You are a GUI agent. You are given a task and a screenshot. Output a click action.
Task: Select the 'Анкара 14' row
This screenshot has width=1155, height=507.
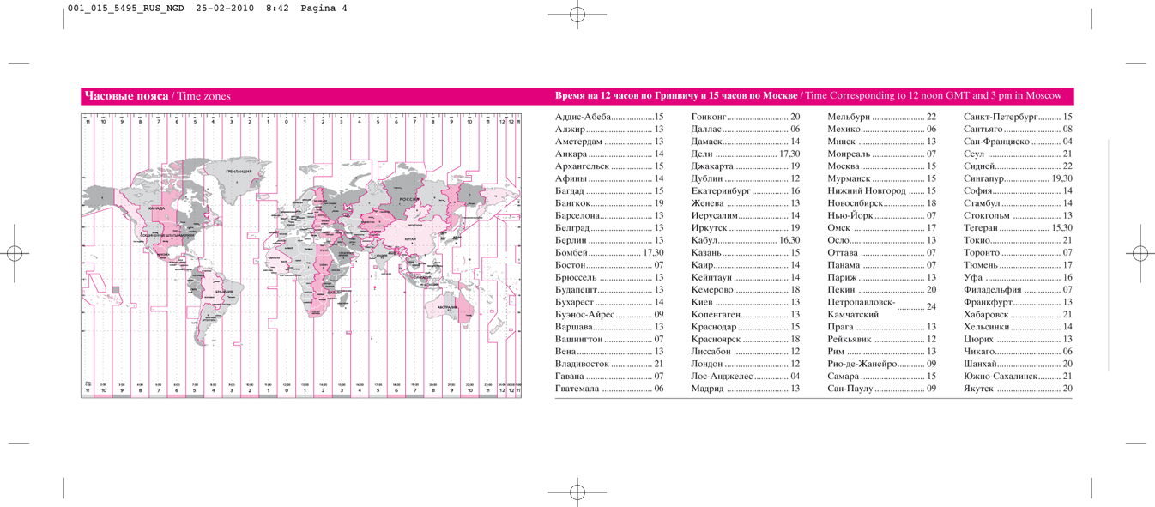(x=609, y=154)
